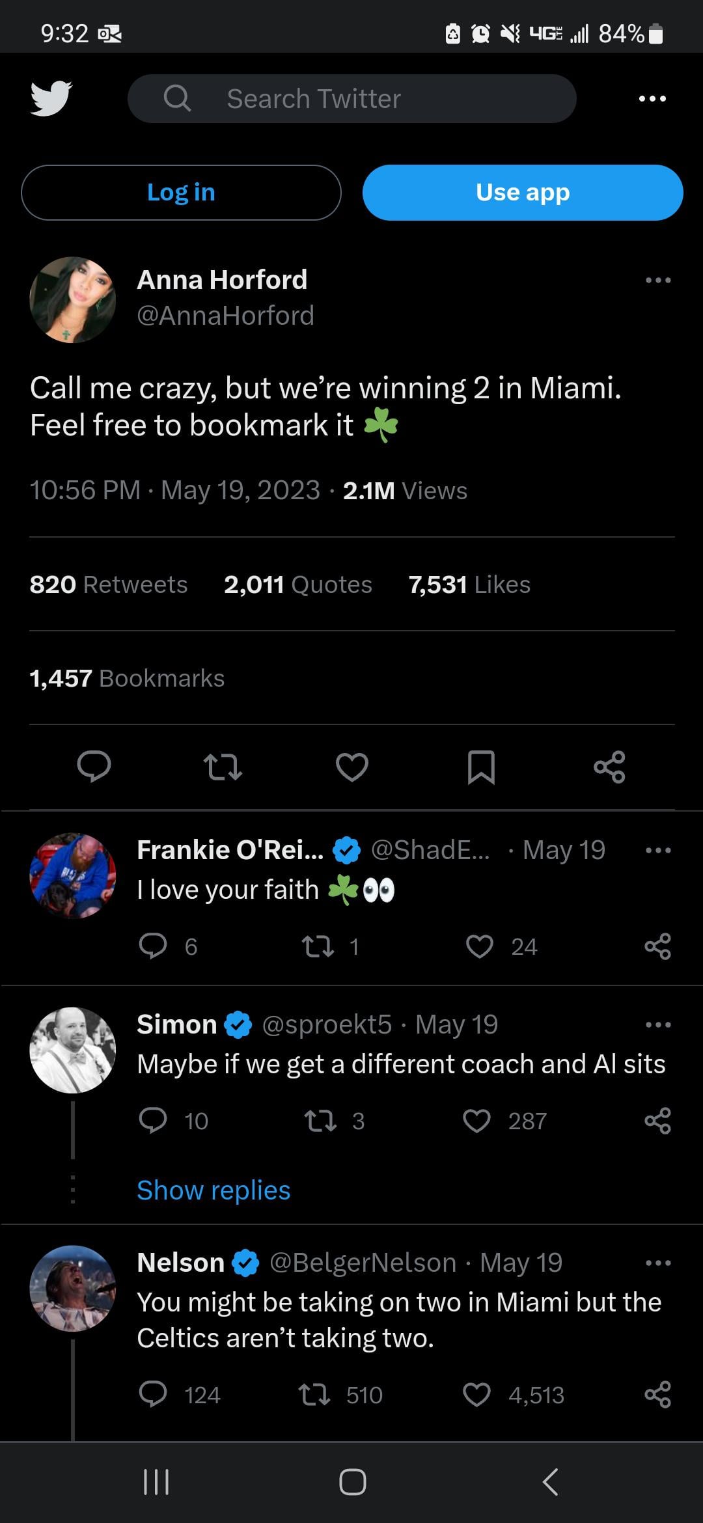Viewport: 703px width, 1523px height.
Task: Open more options on Anna Horford's tweet
Action: click(x=657, y=281)
